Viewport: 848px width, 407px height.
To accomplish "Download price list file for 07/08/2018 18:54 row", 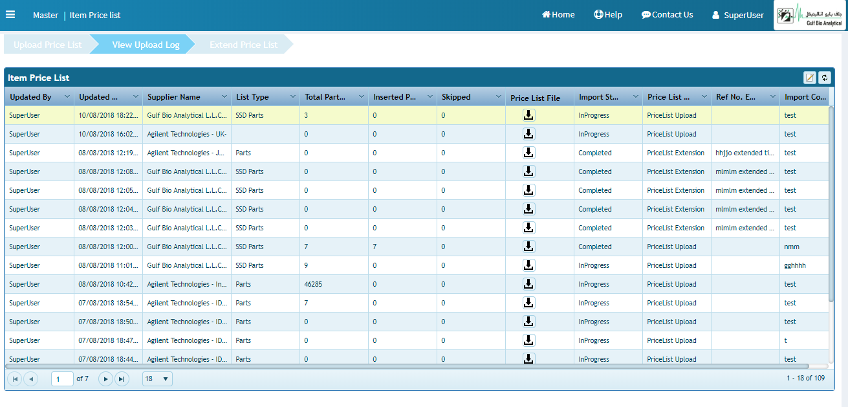I will [x=528, y=303].
